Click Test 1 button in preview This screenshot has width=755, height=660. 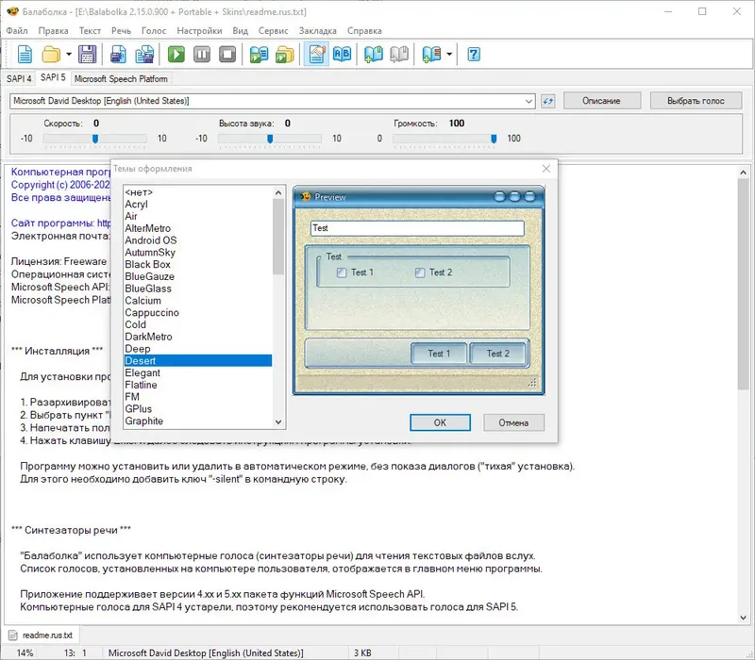[x=439, y=354]
